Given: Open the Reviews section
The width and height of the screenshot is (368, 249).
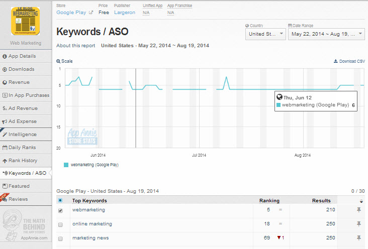Looking at the screenshot, I should 26,199.
